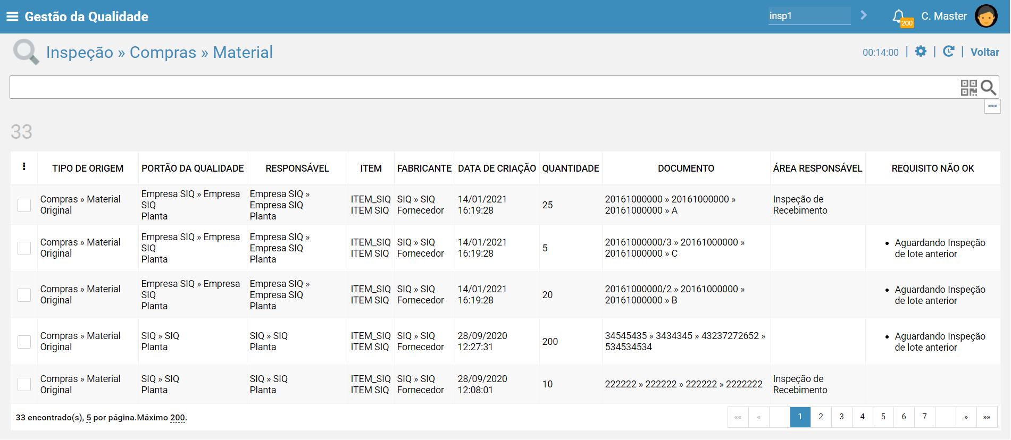
Task: Sort by DOCUMENTO column header
Action: pos(686,168)
